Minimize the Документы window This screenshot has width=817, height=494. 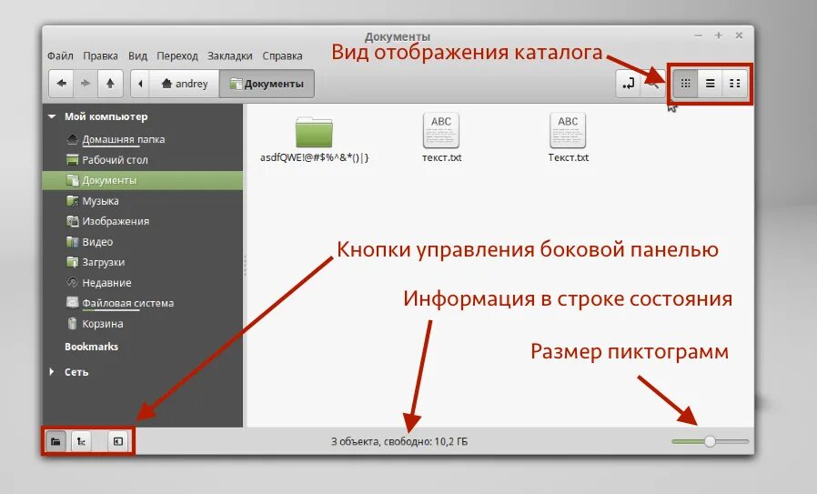click(x=698, y=35)
